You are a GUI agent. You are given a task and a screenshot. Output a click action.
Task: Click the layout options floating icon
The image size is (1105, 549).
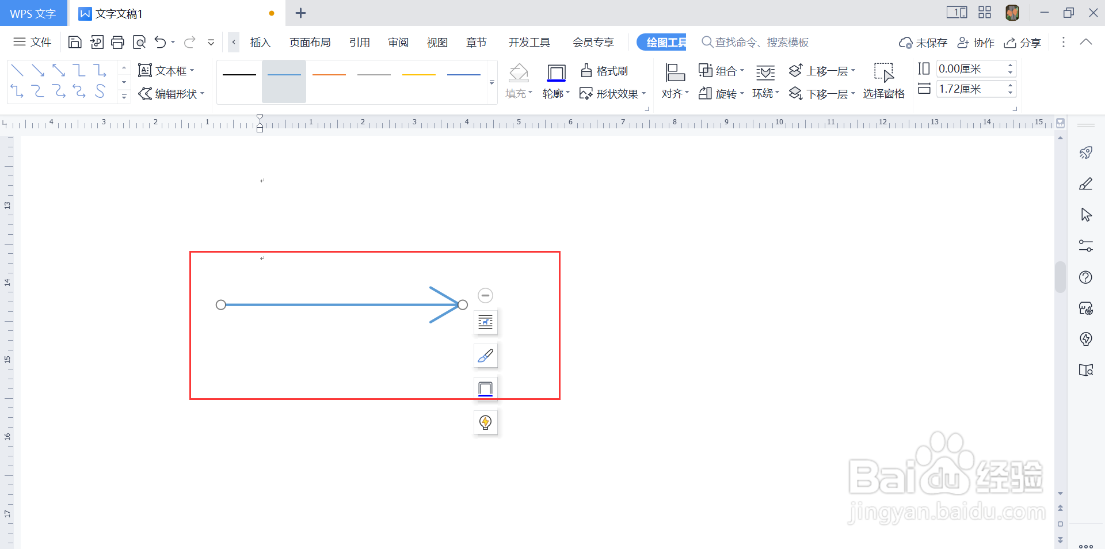[x=486, y=322]
